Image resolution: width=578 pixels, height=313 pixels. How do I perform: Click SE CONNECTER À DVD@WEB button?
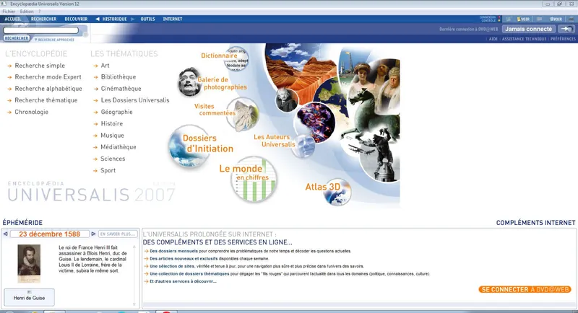pyautogui.click(x=525, y=289)
